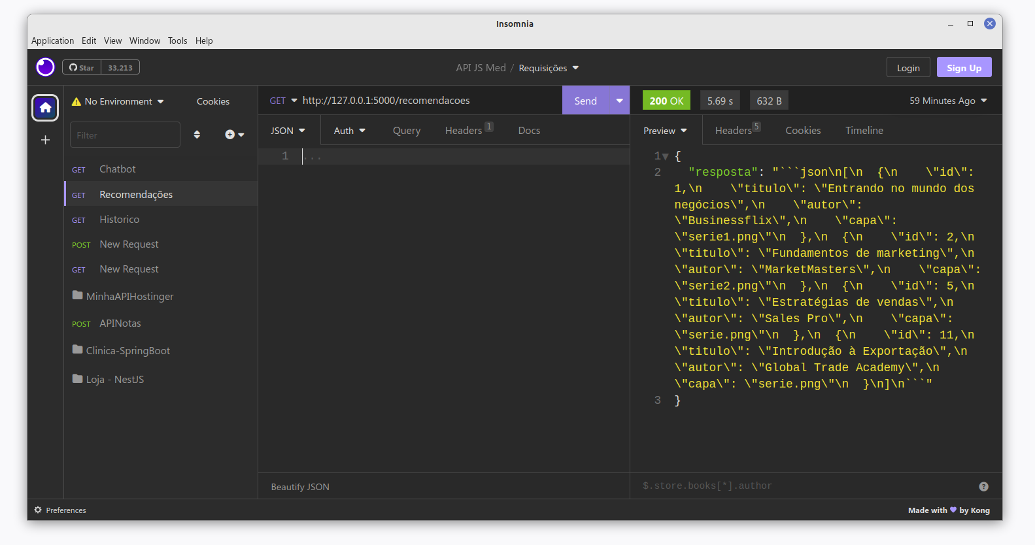Select the GET New Request item
1035x545 pixels.
[x=161, y=269]
